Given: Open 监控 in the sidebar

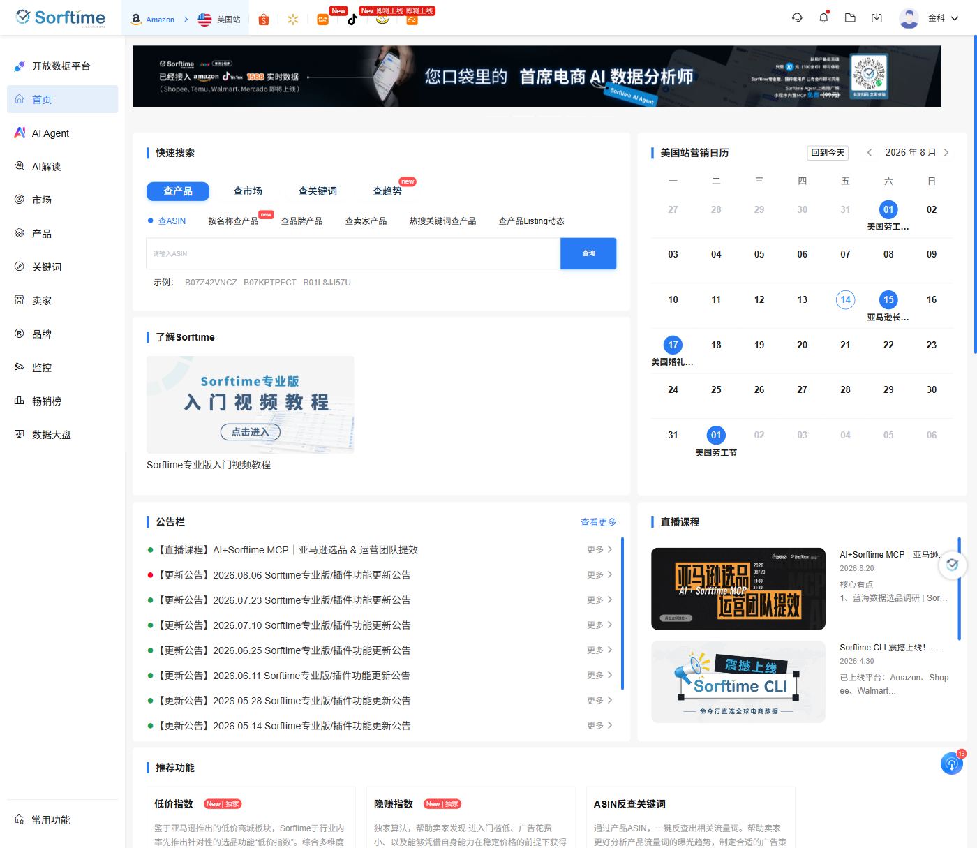Looking at the screenshot, I should 62,367.
